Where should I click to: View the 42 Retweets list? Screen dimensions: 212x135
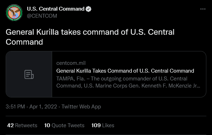(x=22, y=125)
